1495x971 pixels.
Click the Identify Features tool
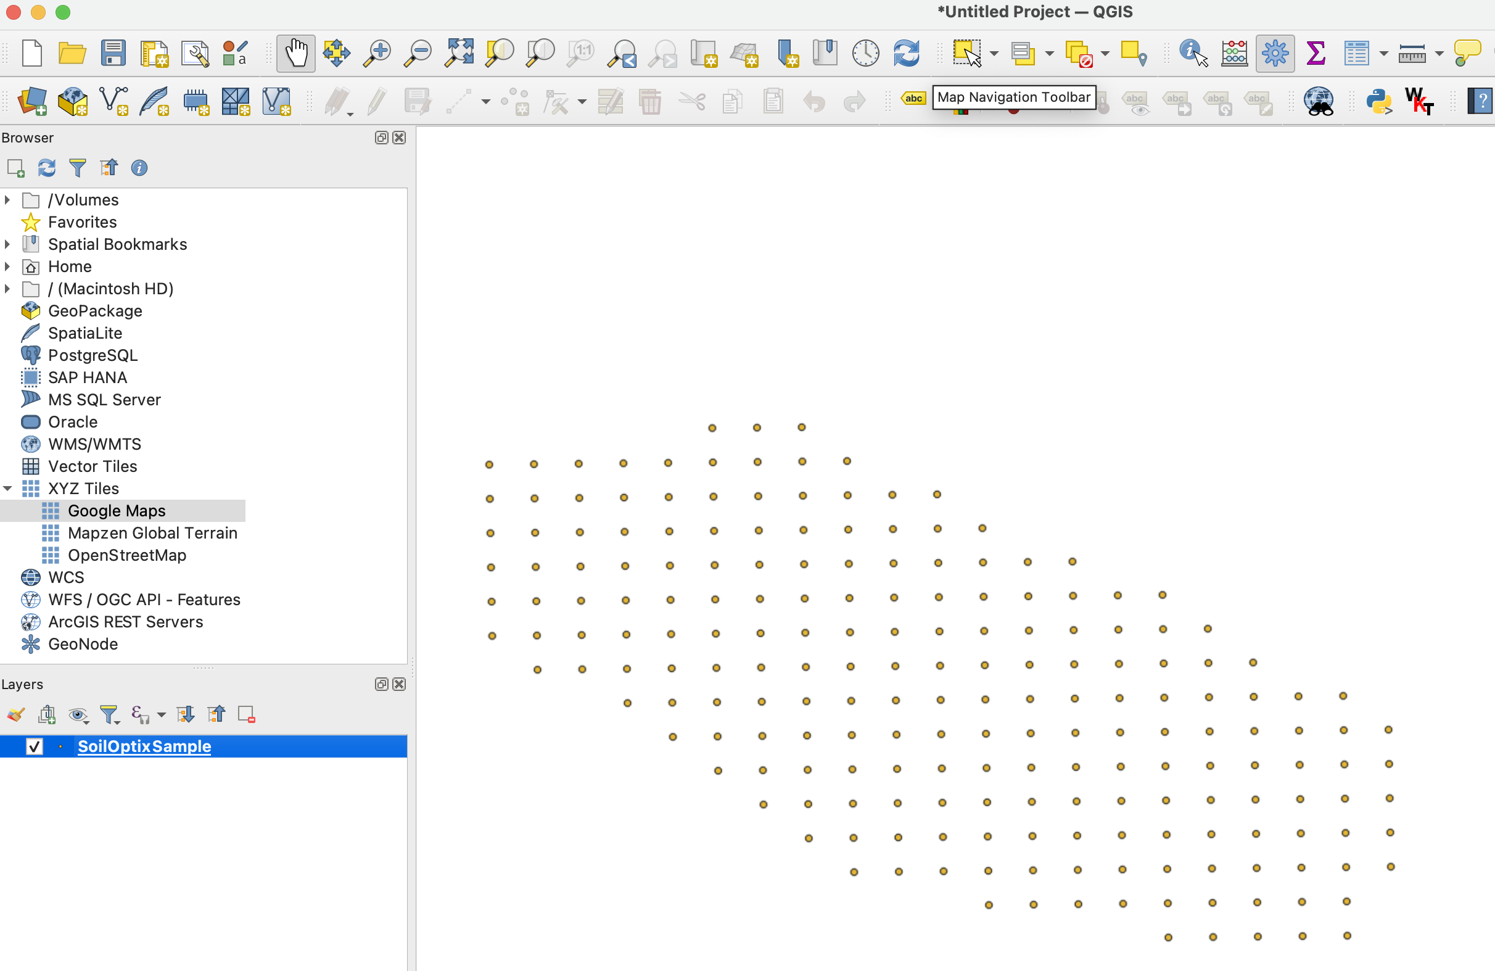[x=1193, y=53]
